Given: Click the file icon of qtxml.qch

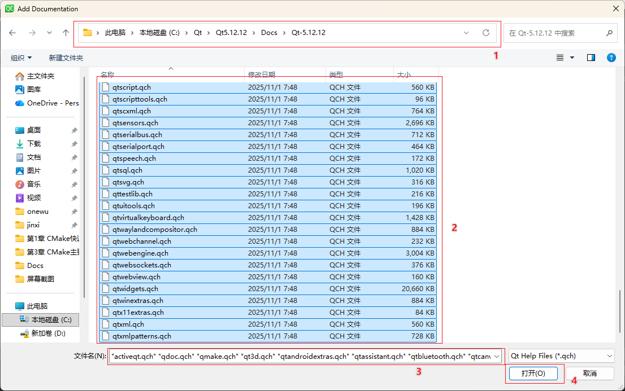Looking at the screenshot, I should 106,324.
